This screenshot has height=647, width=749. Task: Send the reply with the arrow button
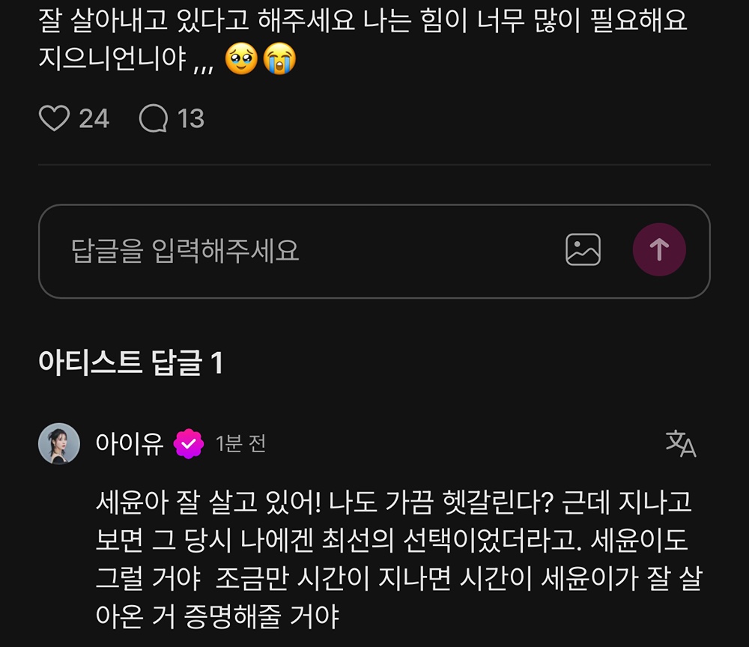(659, 249)
